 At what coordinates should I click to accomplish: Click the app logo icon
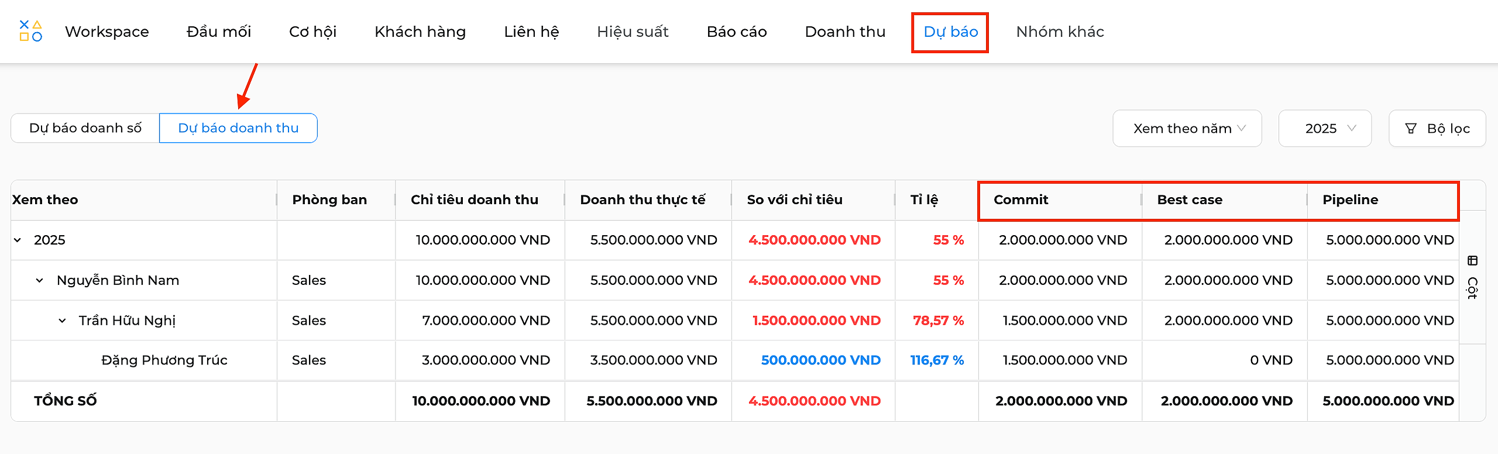(x=30, y=31)
